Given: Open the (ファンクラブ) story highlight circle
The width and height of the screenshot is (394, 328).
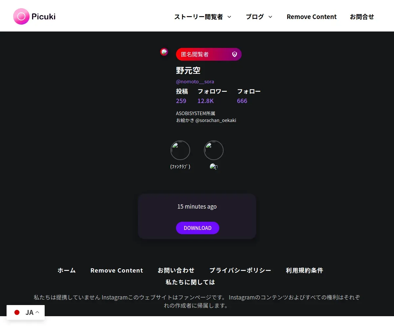Looking at the screenshot, I should (x=180, y=150).
